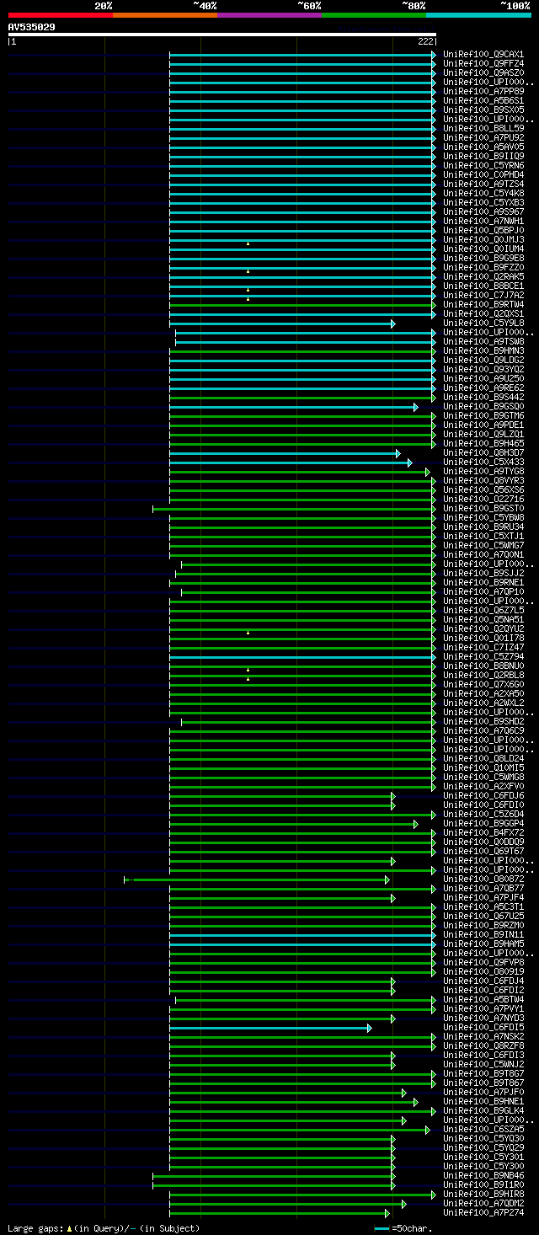Image resolution: width=539 pixels, height=1235 pixels.
Task: Select the UniRef100_B9GST0 label
Action: [483, 508]
